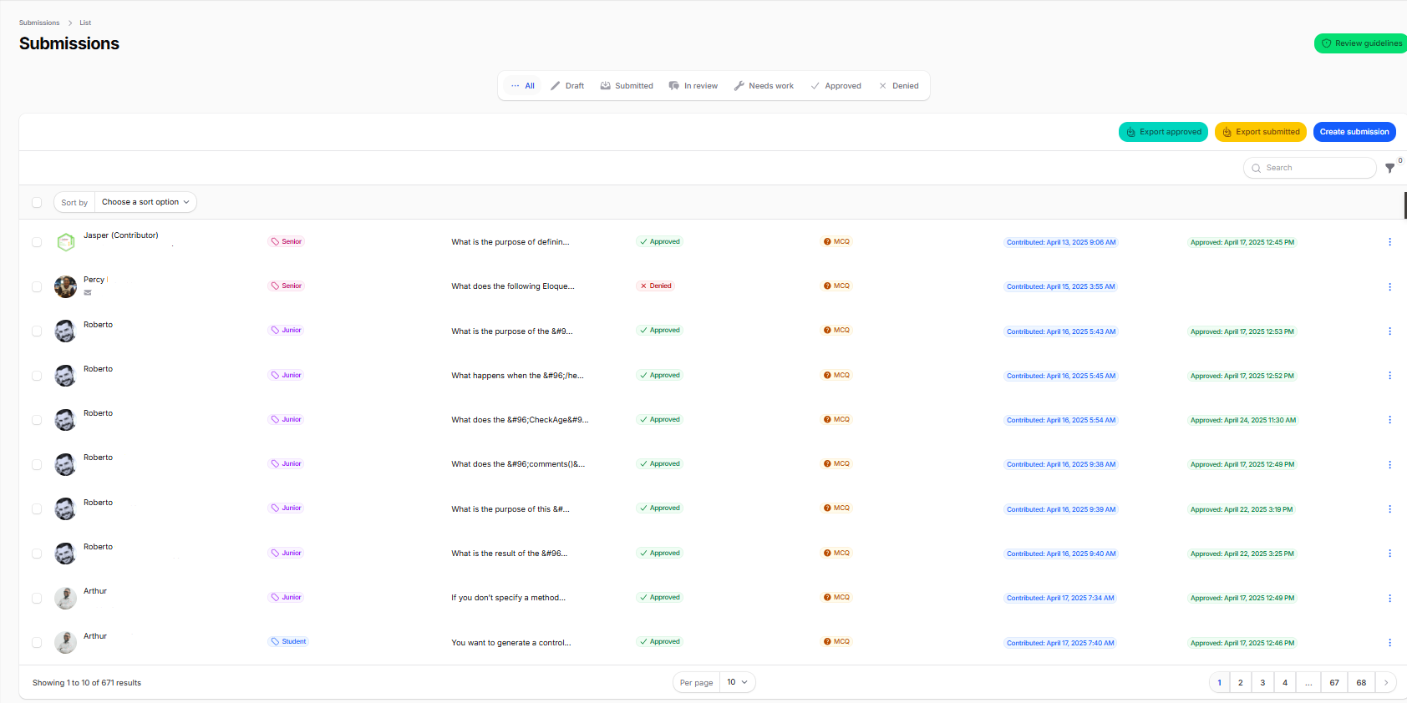Viewport: 1407px width, 703px height.
Task: Check the comments() submission row
Action: click(x=37, y=464)
